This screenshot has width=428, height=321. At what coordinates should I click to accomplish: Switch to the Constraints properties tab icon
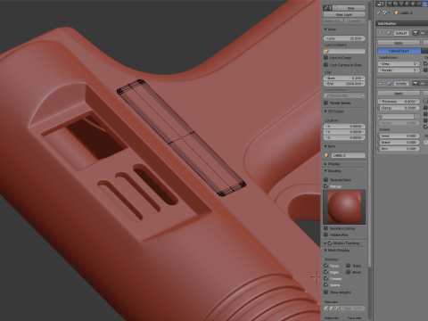[x=418, y=4]
